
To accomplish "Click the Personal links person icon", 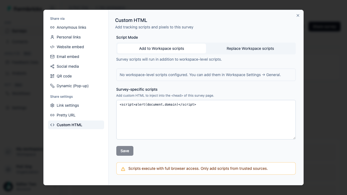I will point(52,37).
